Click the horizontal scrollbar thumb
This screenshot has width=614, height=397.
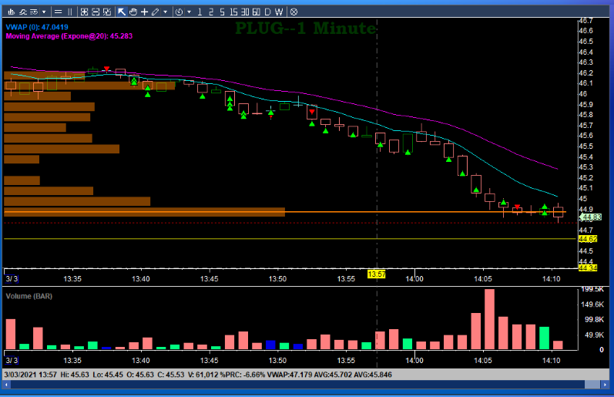(x=592, y=385)
